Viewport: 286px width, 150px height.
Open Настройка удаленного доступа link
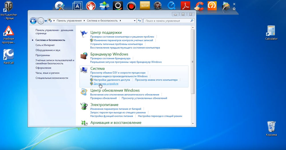(x=112, y=80)
